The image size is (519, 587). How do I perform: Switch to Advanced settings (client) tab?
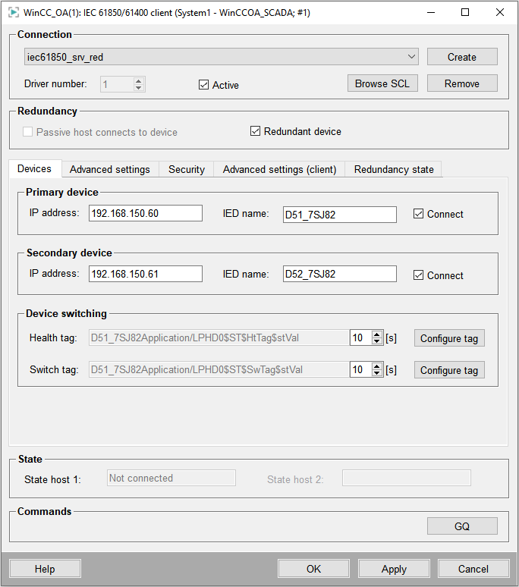pyautogui.click(x=279, y=169)
